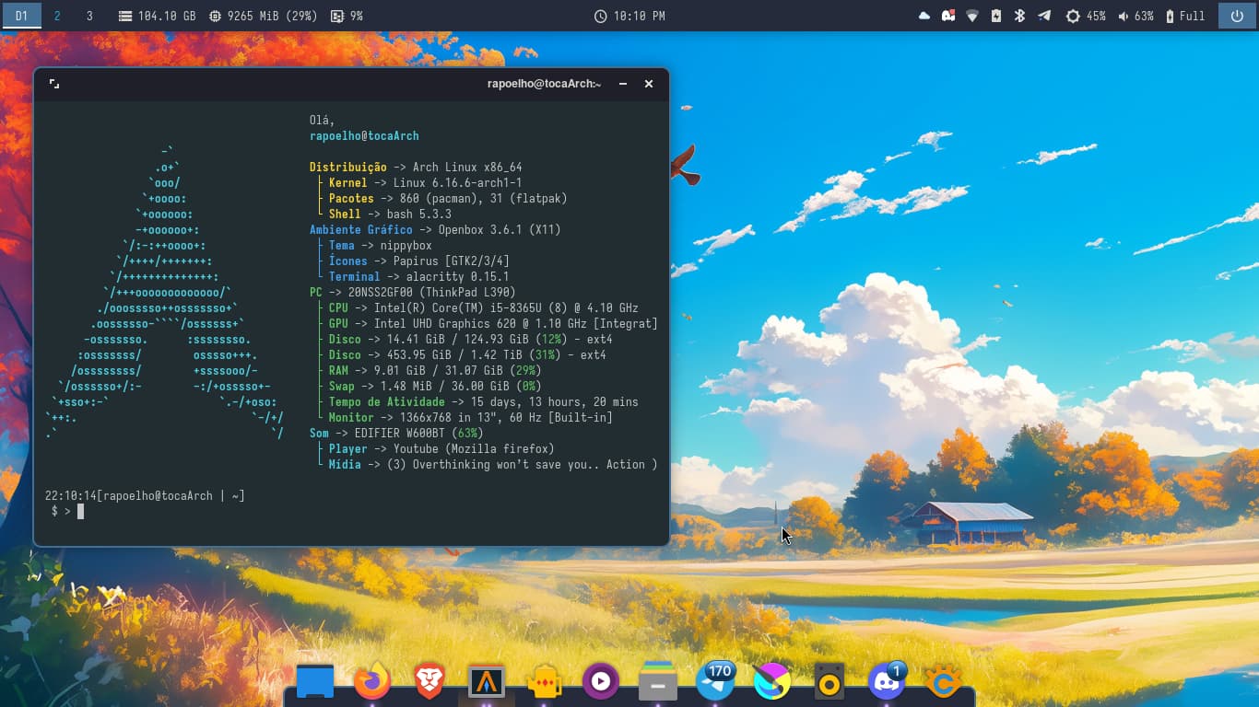Click the volume 63% indicator
1259x707 pixels.
[1135, 16]
